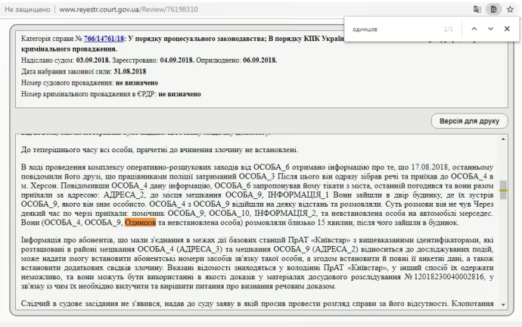Click the paragraph starting 'Слідчий в судове засідання'

(x=250, y=304)
